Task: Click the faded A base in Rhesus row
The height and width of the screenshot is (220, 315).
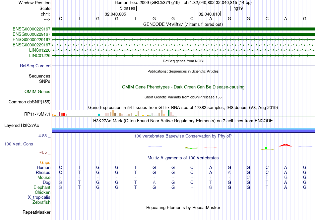Action: tap(229, 172)
